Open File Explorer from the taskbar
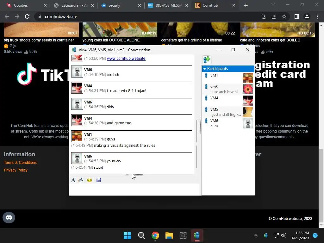The height and width of the screenshot is (243, 324). point(169,235)
